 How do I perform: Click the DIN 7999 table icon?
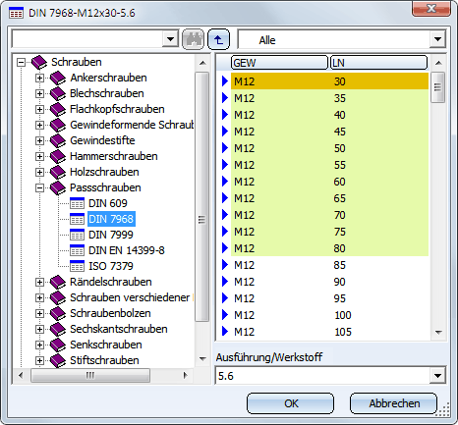coord(77,235)
